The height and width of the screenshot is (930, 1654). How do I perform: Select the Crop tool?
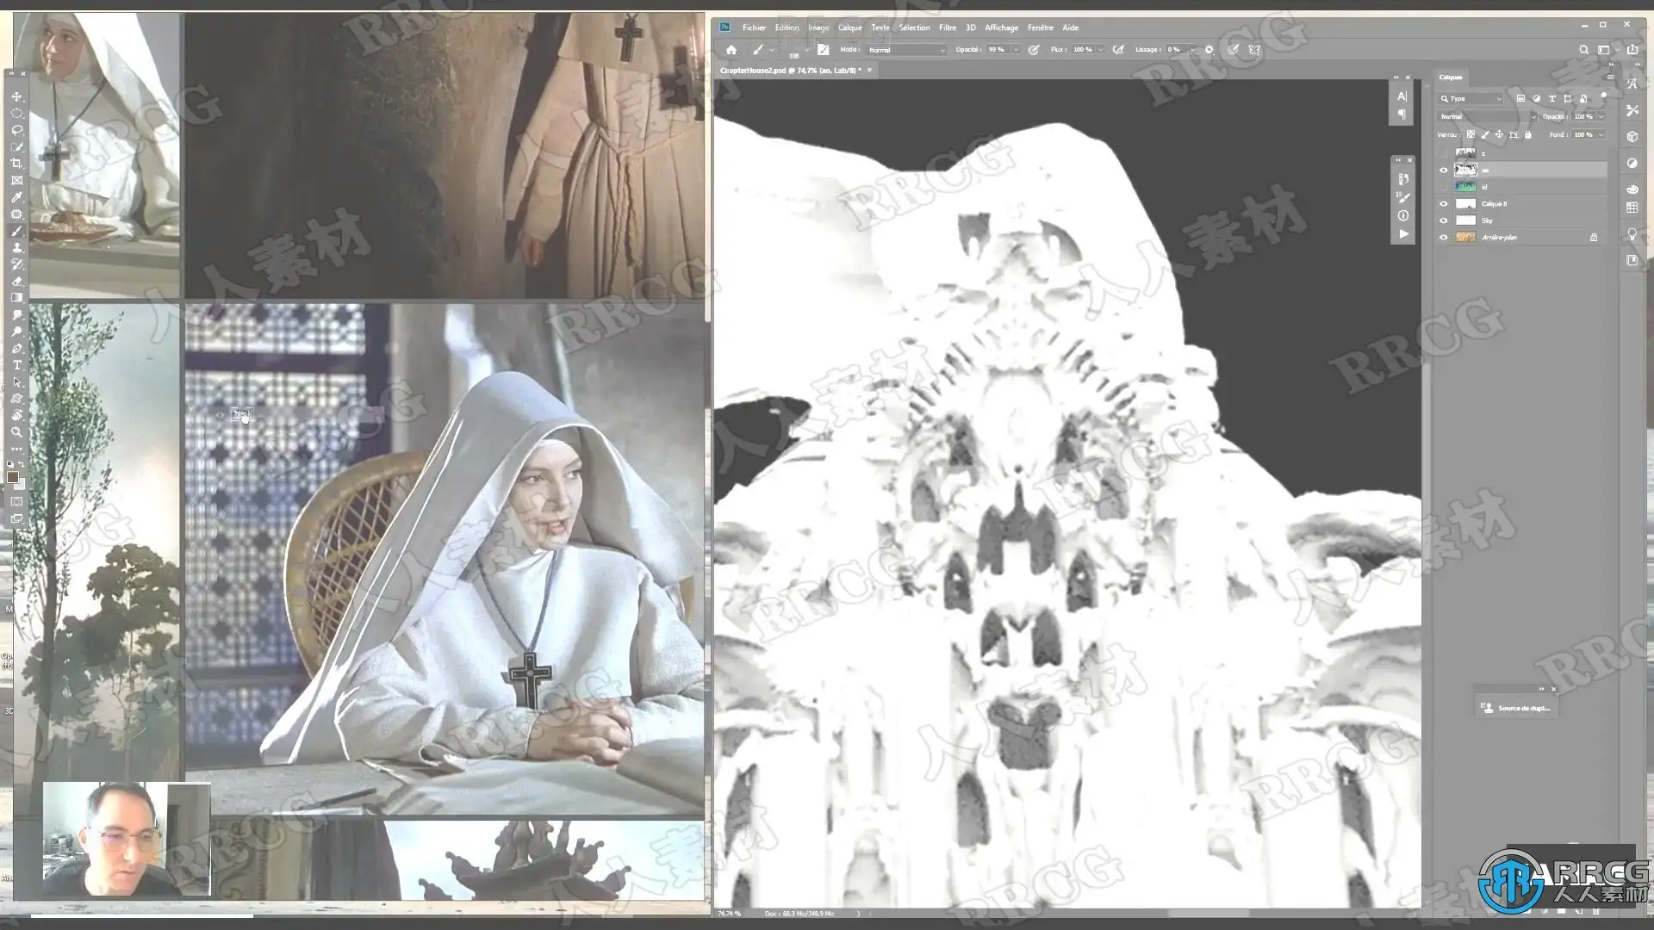(16, 164)
